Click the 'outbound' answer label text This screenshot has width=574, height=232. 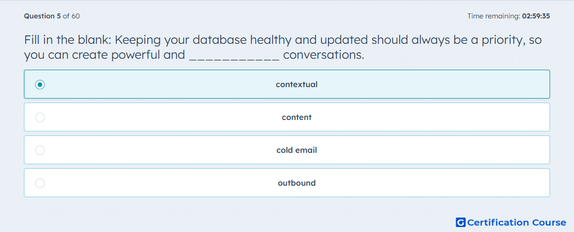click(296, 183)
